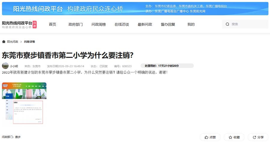This screenshot has height=147, width=270.
Task: Open 我的 menu item
Action: click(191, 24)
